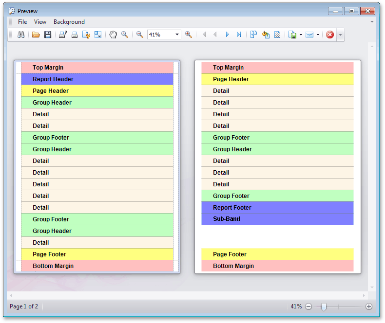Viewport: 385px width, 323px height.
Task: Jump to last page arrow
Action: pyautogui.click(x=239, y=35)
